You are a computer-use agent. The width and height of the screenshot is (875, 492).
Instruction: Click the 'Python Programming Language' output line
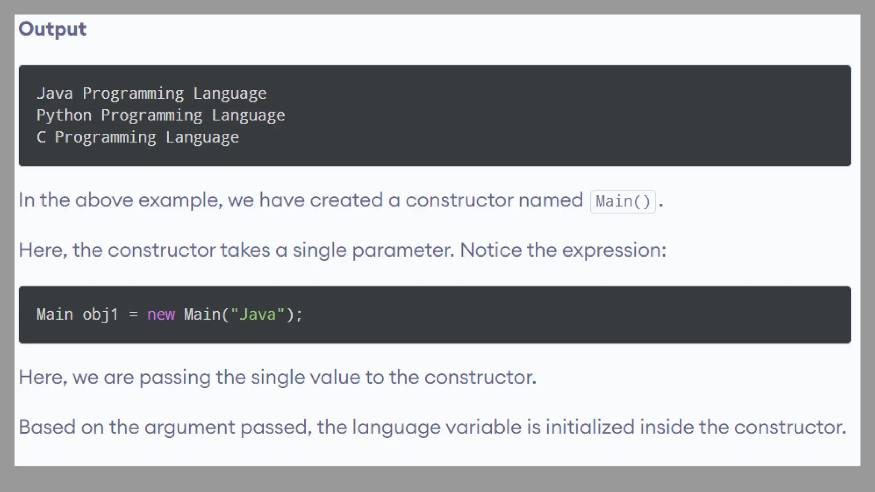pyautogui.click(x=160, y=115)
